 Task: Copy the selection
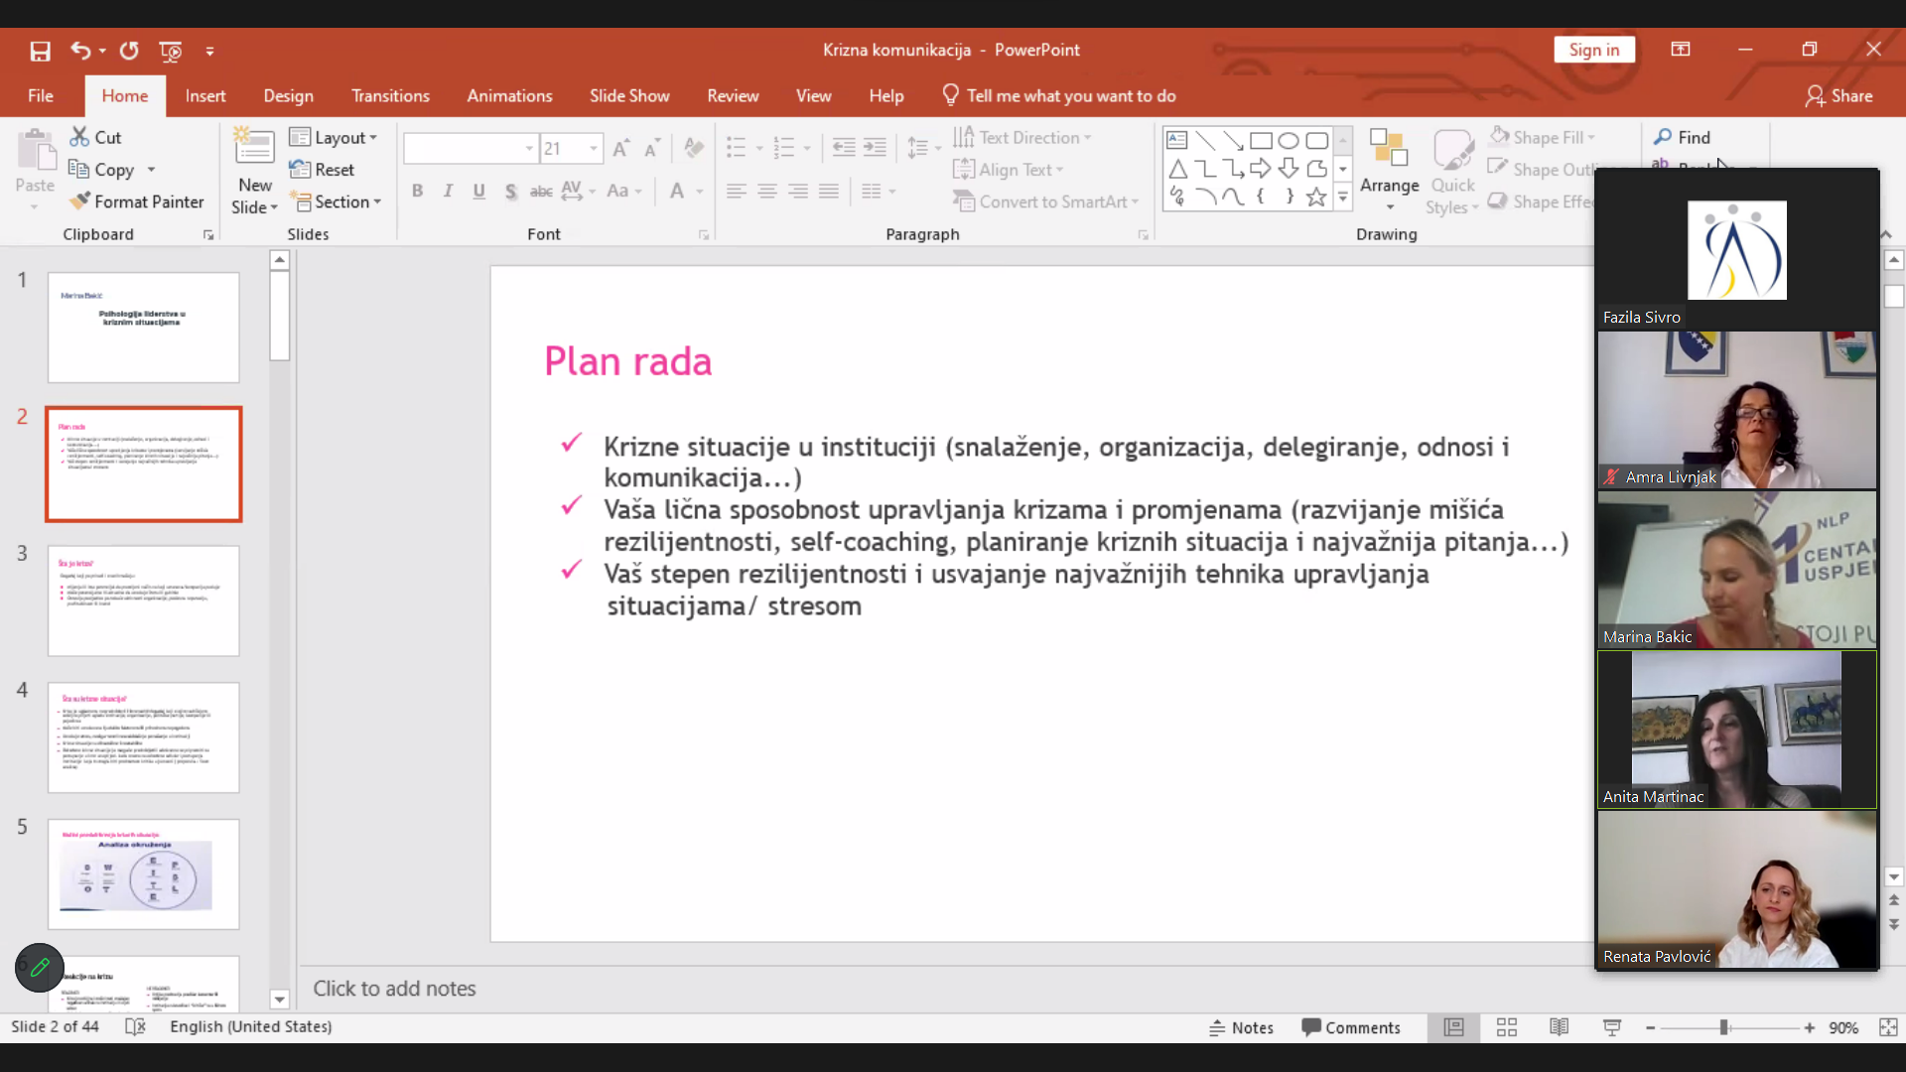click(102, 170)
